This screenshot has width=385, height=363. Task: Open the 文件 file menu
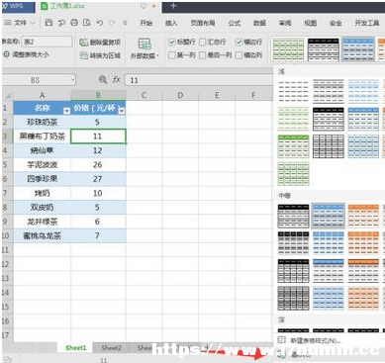20,23
